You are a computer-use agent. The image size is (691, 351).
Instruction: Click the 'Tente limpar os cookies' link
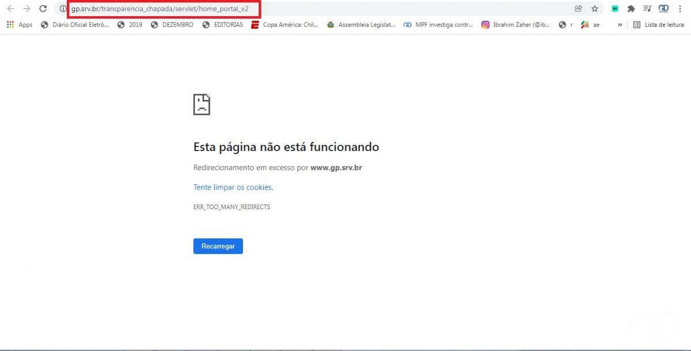(233, 187)
